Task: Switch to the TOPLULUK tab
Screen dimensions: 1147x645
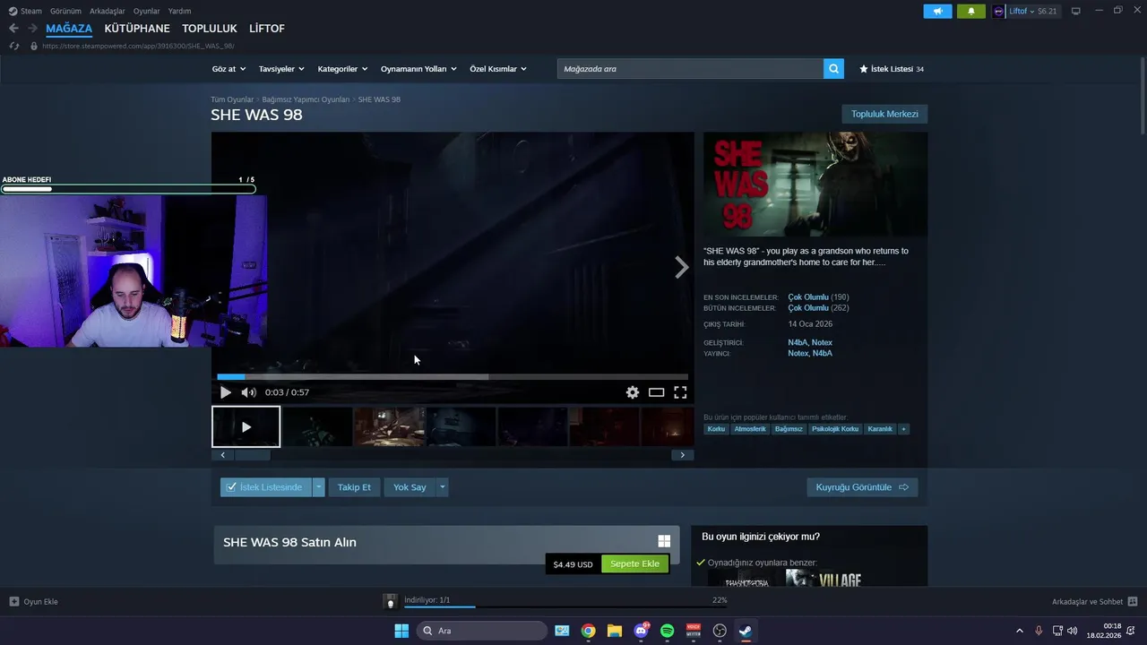Action: click(210, 29)
